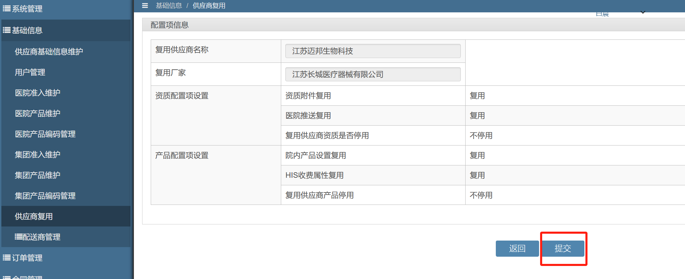Click the 返回 back button
The height and width of the screenshot is (279, 685).
point(517,248)
